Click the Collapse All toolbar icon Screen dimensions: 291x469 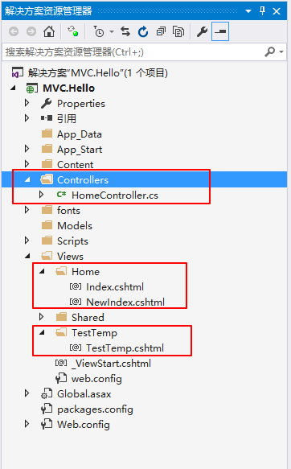(161, 31)
